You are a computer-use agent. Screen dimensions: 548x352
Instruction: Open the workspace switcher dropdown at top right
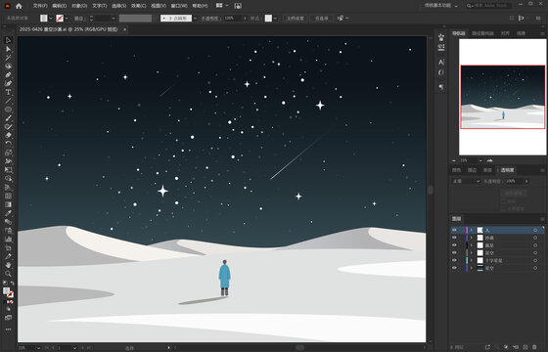441,6
